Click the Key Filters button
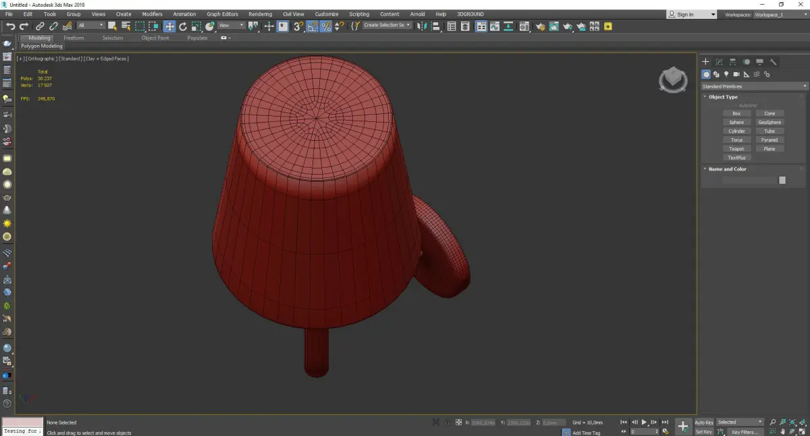Image resolution: width=810 pixels, height=436 pixels. [x=745, y=432]
